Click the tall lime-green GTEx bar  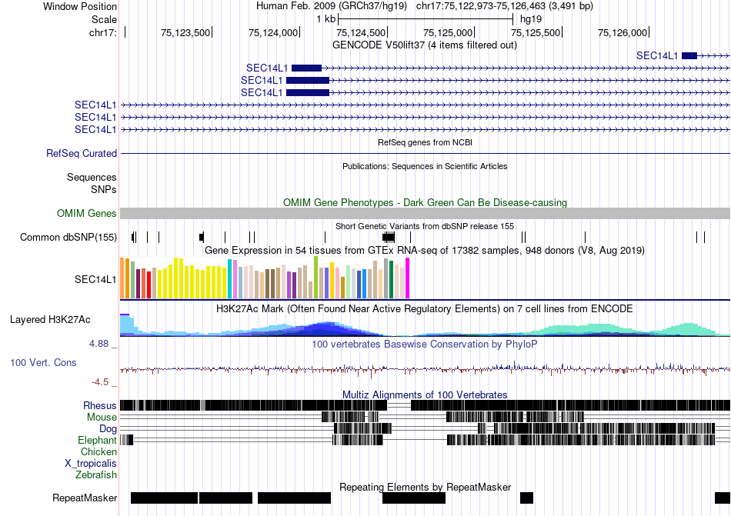(315, 278)
